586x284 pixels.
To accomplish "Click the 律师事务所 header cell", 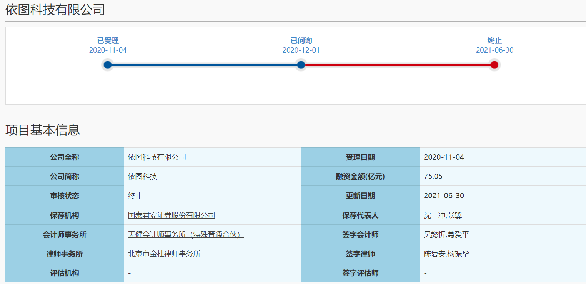I will click(x=65, y=254).
